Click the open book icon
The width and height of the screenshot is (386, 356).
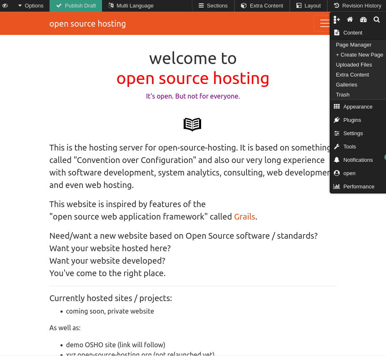(x=192, y=124)
